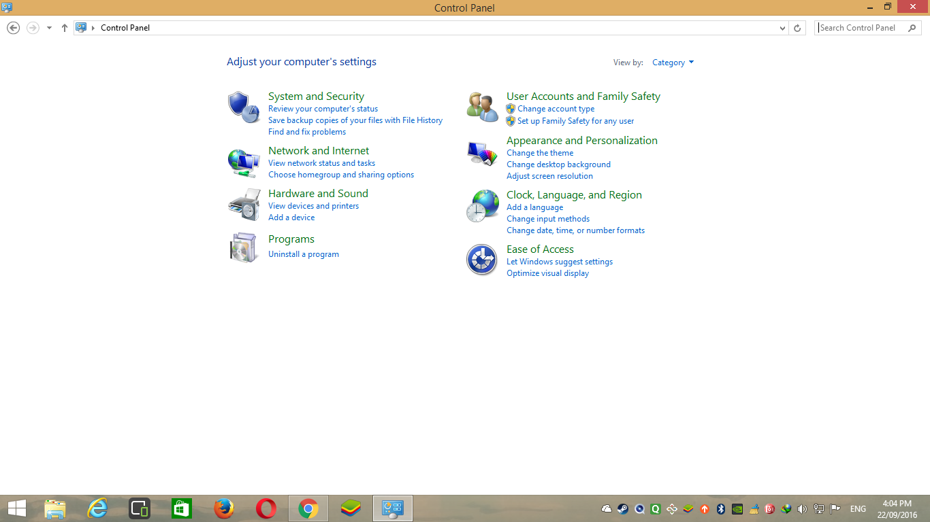Click Add a language
Image resolution: width=930 pixels, height=522 pixels.
click(x=534, y=207)
